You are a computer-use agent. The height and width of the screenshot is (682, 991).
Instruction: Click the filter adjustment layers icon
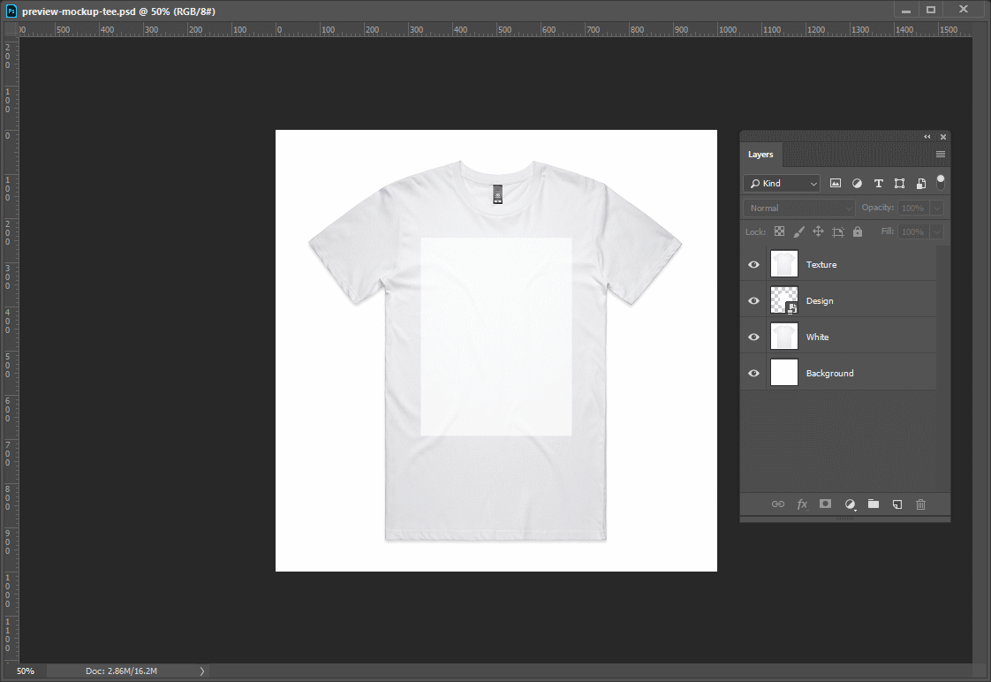point(857,183)
